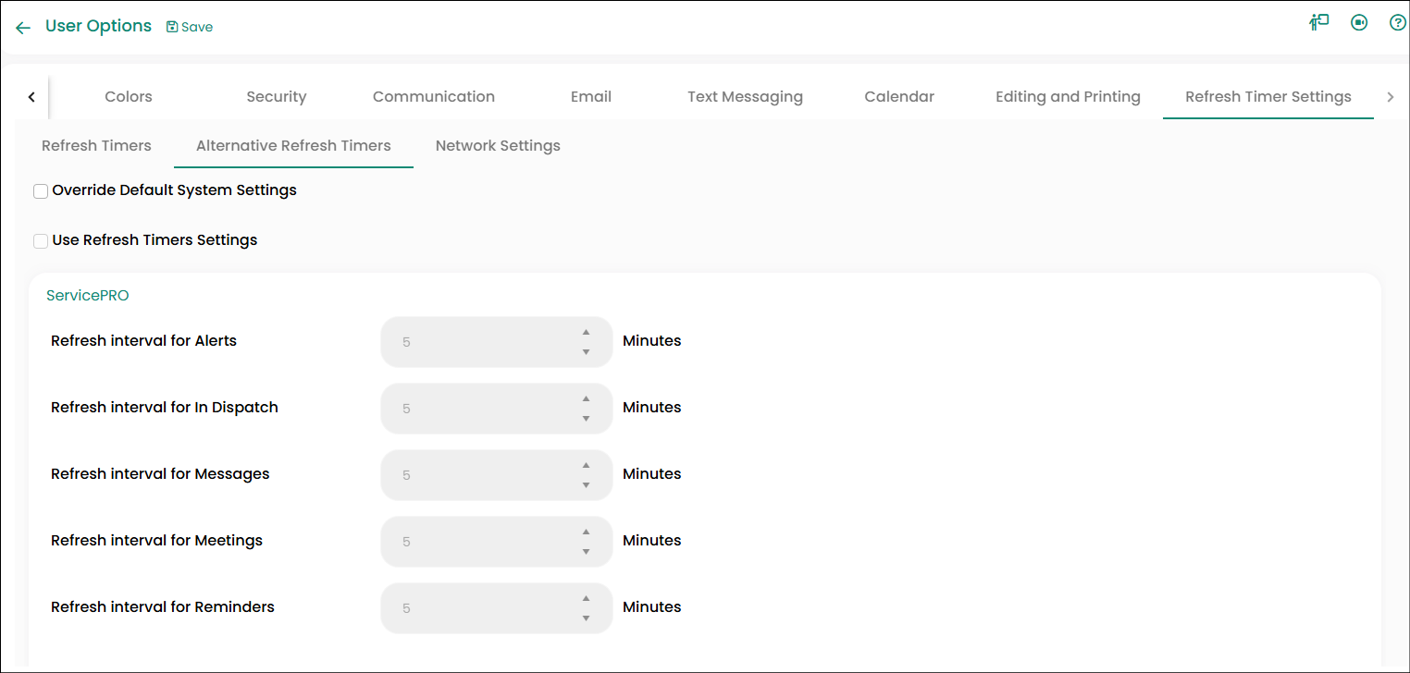Go to the Security tab
The height and width of the screenshot is (673, 1410).
pos(276,97)
